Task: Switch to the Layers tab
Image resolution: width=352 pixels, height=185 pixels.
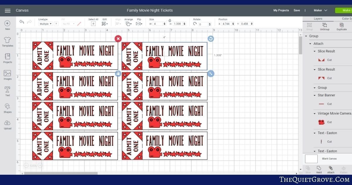Action: coord(318,18)
